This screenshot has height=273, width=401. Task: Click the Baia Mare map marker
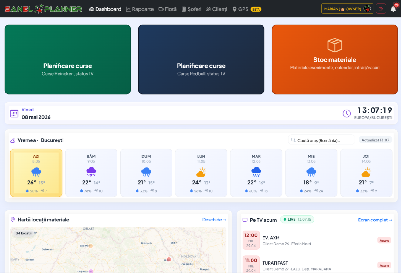[90, 246]
